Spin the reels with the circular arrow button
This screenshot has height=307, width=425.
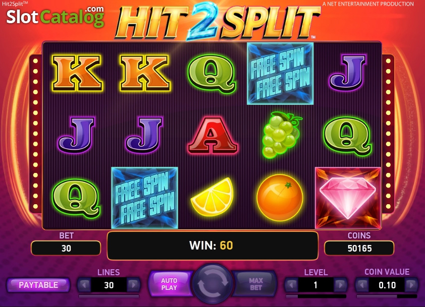tap(213, 283)
